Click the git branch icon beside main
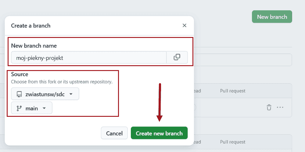The height and width of the screenshot is (152, 305). coord(19,108)
